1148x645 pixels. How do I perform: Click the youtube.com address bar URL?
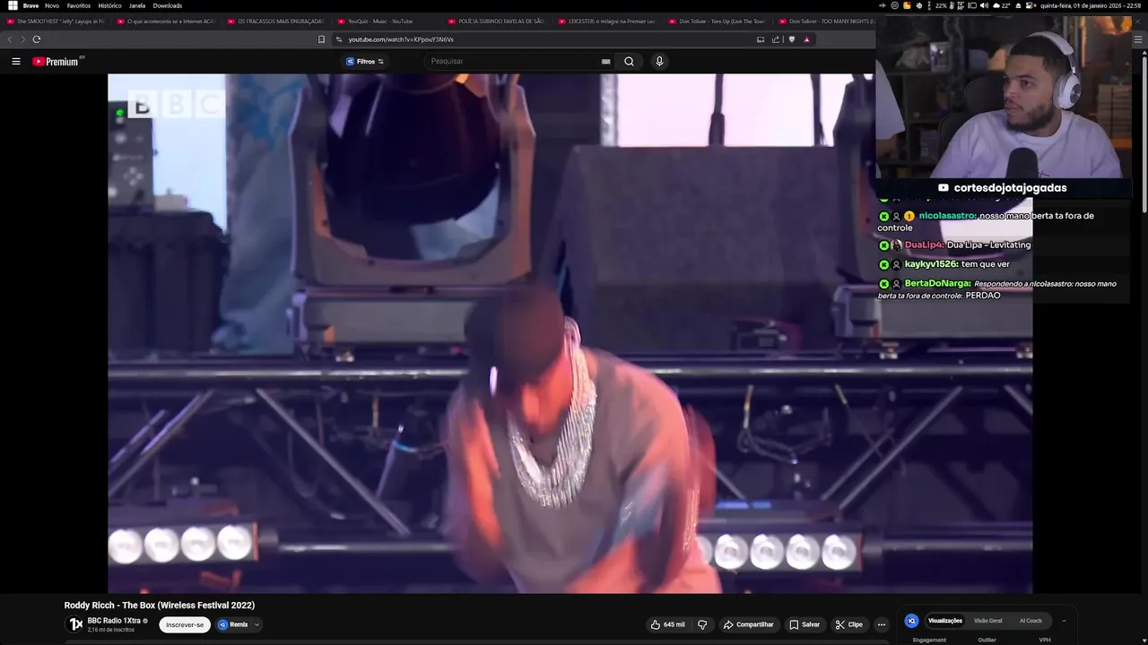(x=401, y=39)
